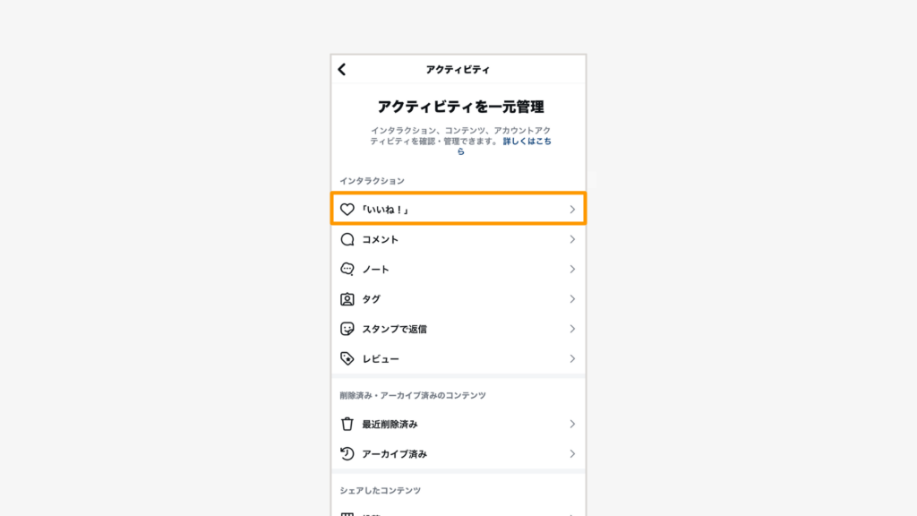This screenshot has height=516, width=917.
Task: Select the trash icon for 最近削除済み
Action: [x=347, y=424]
